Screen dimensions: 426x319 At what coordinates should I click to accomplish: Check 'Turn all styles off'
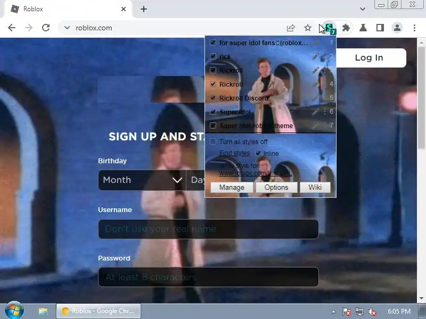(213, 141)
